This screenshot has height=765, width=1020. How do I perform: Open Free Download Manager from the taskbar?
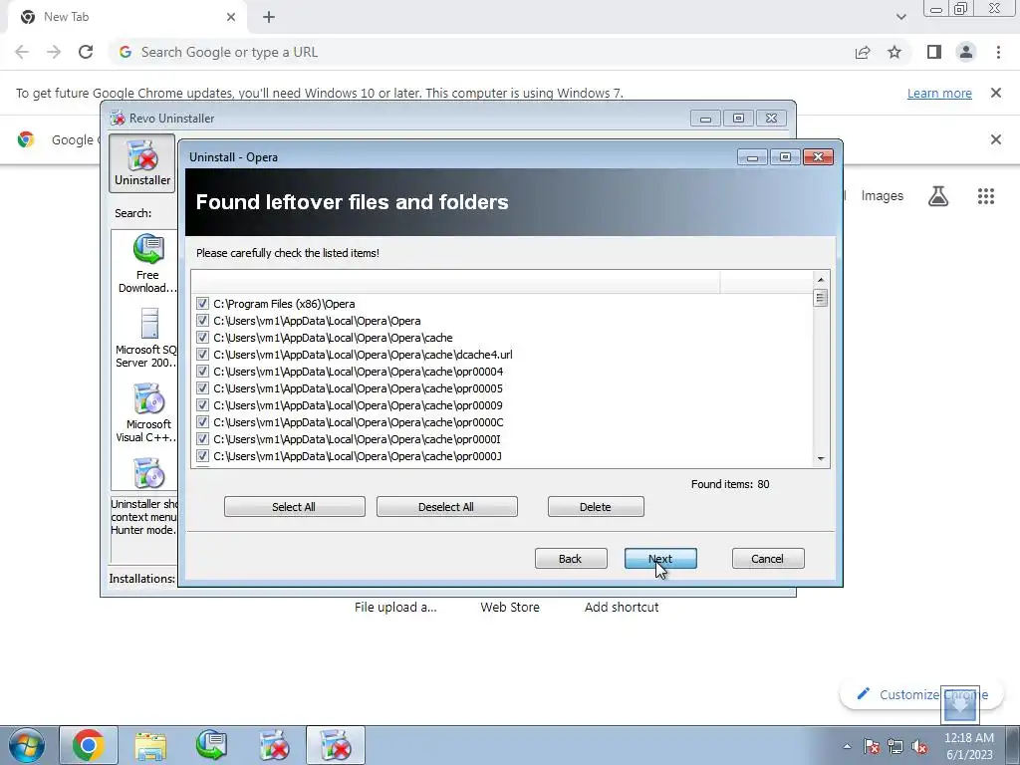(x=212, y=745)
